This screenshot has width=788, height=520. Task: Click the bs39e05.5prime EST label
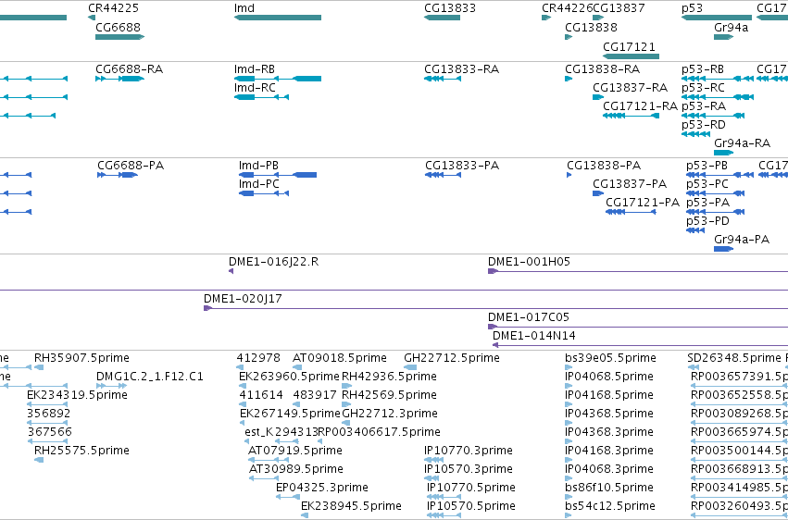(x=610, y=358)
